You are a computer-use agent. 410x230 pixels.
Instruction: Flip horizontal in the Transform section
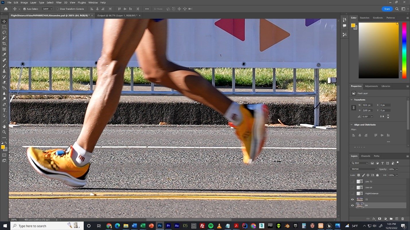click(382, 116)
